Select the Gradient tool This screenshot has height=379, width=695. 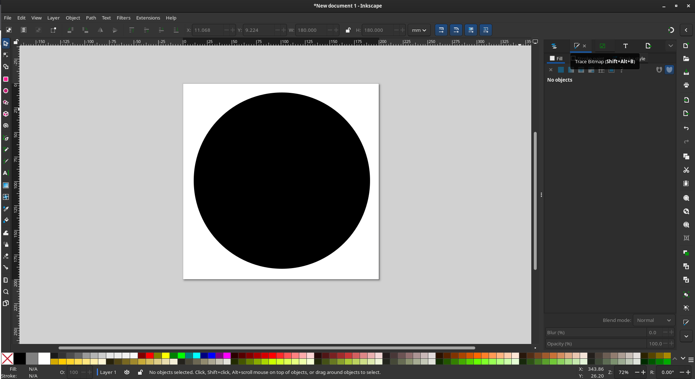click(6, 185)
